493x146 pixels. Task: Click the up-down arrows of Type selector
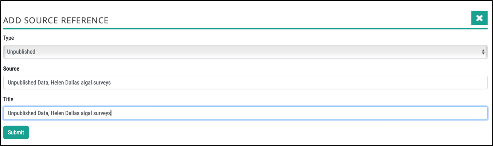click(483, 52)
